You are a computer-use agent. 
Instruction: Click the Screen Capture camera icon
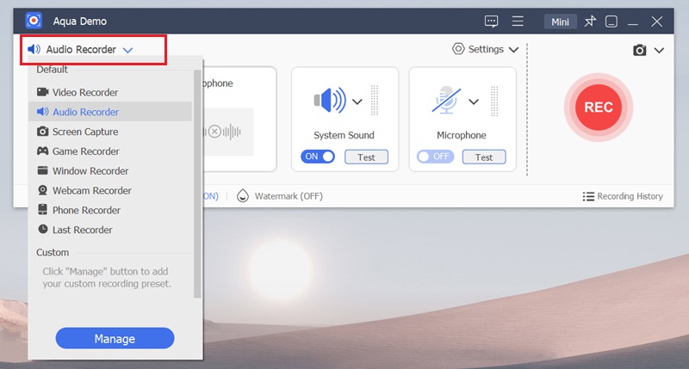42,132
